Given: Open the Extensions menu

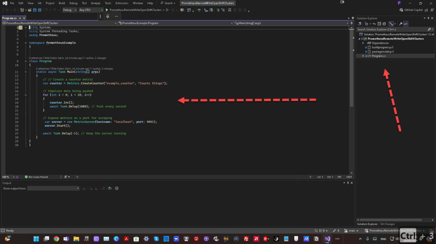Looking at the screenshot, I should click(x=122, y=3).
